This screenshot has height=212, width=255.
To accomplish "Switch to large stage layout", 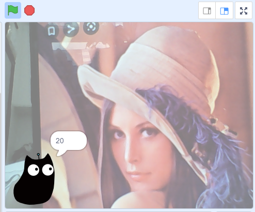I will (x=225, y=11).
